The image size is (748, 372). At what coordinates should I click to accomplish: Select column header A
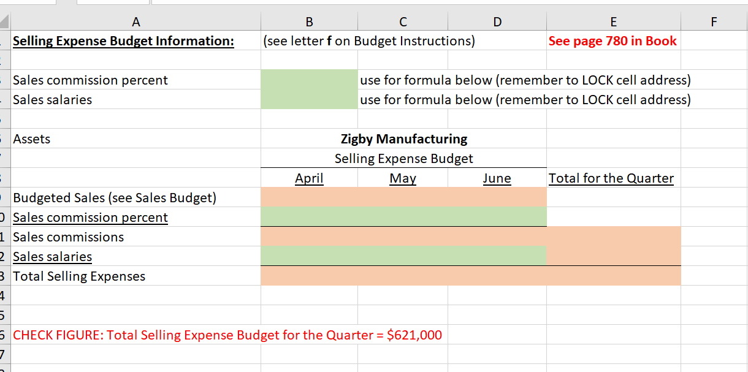135,21
